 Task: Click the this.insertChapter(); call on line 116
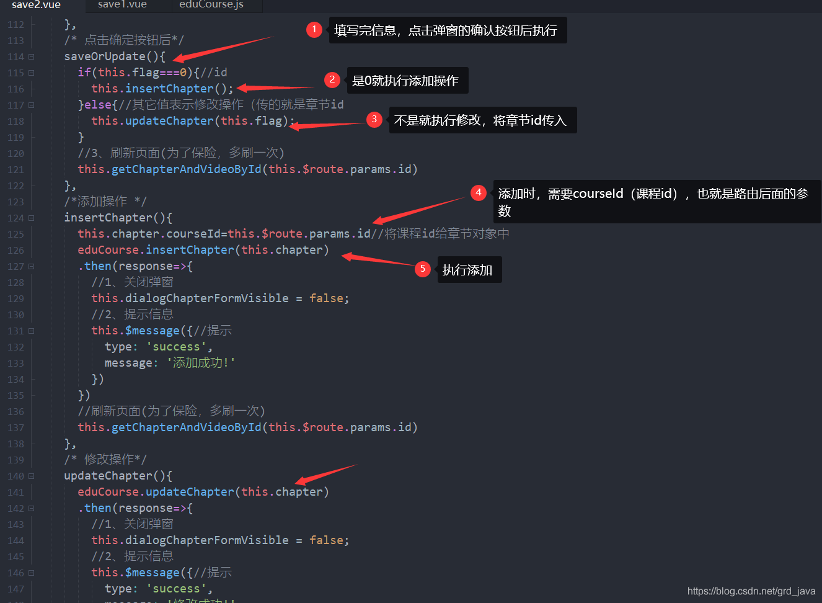coord(162,89)
